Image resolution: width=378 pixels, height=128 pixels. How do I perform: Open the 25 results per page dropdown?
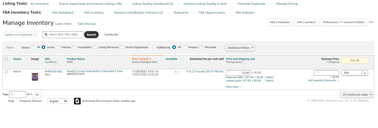tap(357, 95)
